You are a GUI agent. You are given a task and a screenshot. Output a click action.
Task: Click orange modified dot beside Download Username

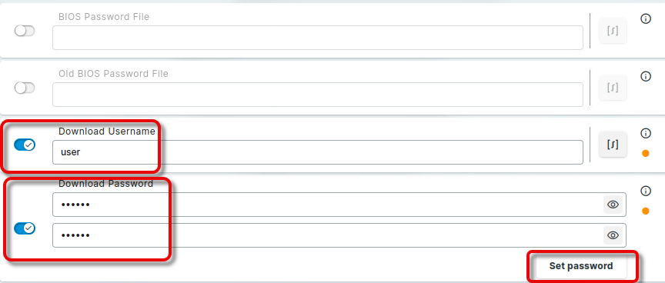coord(646,153)
